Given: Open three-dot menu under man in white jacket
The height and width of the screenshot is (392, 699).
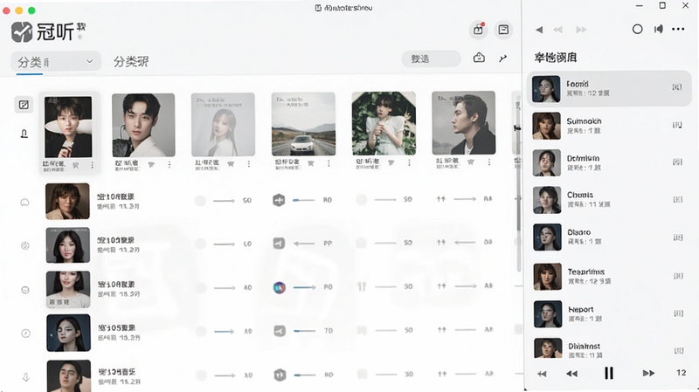Looking at the screenshot, I should [170, 165].
